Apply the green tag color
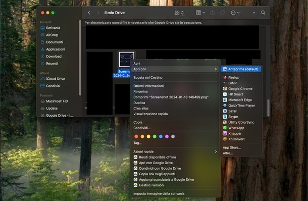The width and height of the screenshot is (308, 201). [x=155, y=136]
